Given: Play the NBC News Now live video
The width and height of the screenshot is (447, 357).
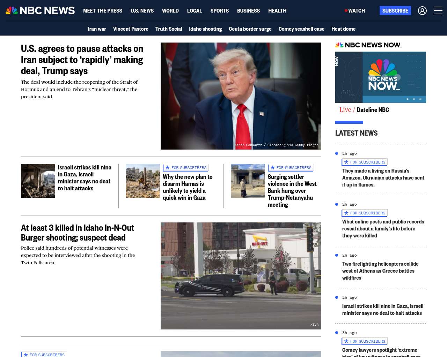Looking at the screenshot, I should click(381, 77).
